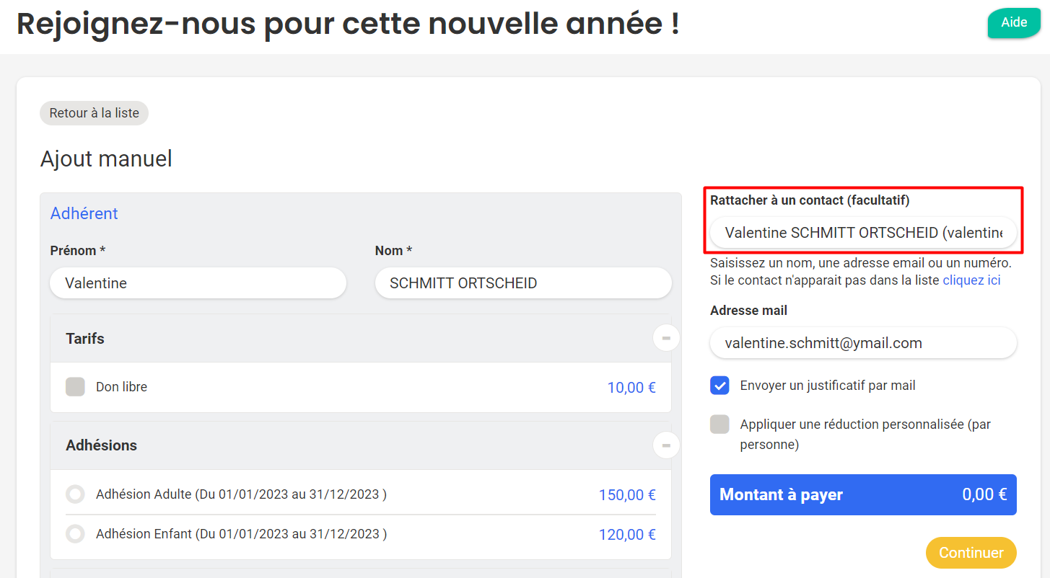
Task: Select the Adhésion Adulte radio option
Action: point(75,494)
